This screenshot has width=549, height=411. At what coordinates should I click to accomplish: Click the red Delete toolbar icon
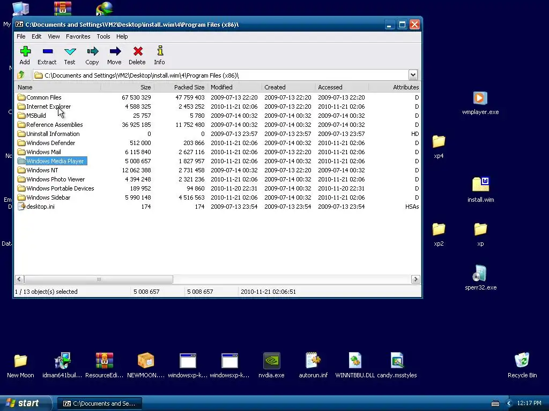click(x=137, y=52)
